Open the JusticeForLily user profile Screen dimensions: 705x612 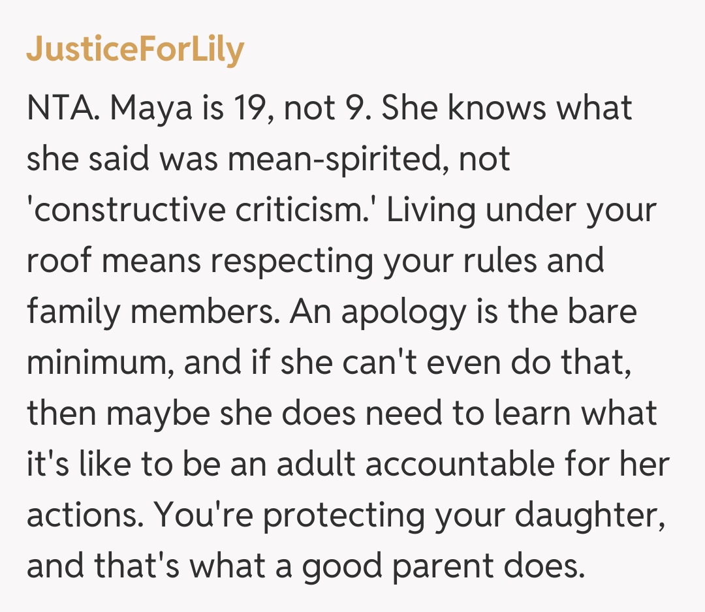(x=135, y=50)
